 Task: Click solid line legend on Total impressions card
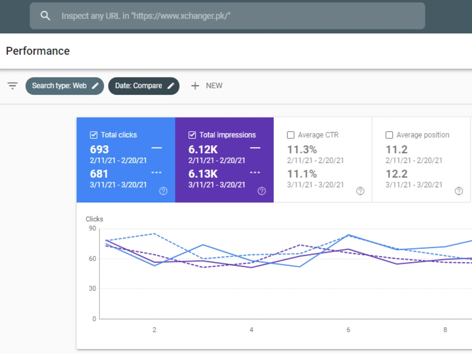[255, 148]
